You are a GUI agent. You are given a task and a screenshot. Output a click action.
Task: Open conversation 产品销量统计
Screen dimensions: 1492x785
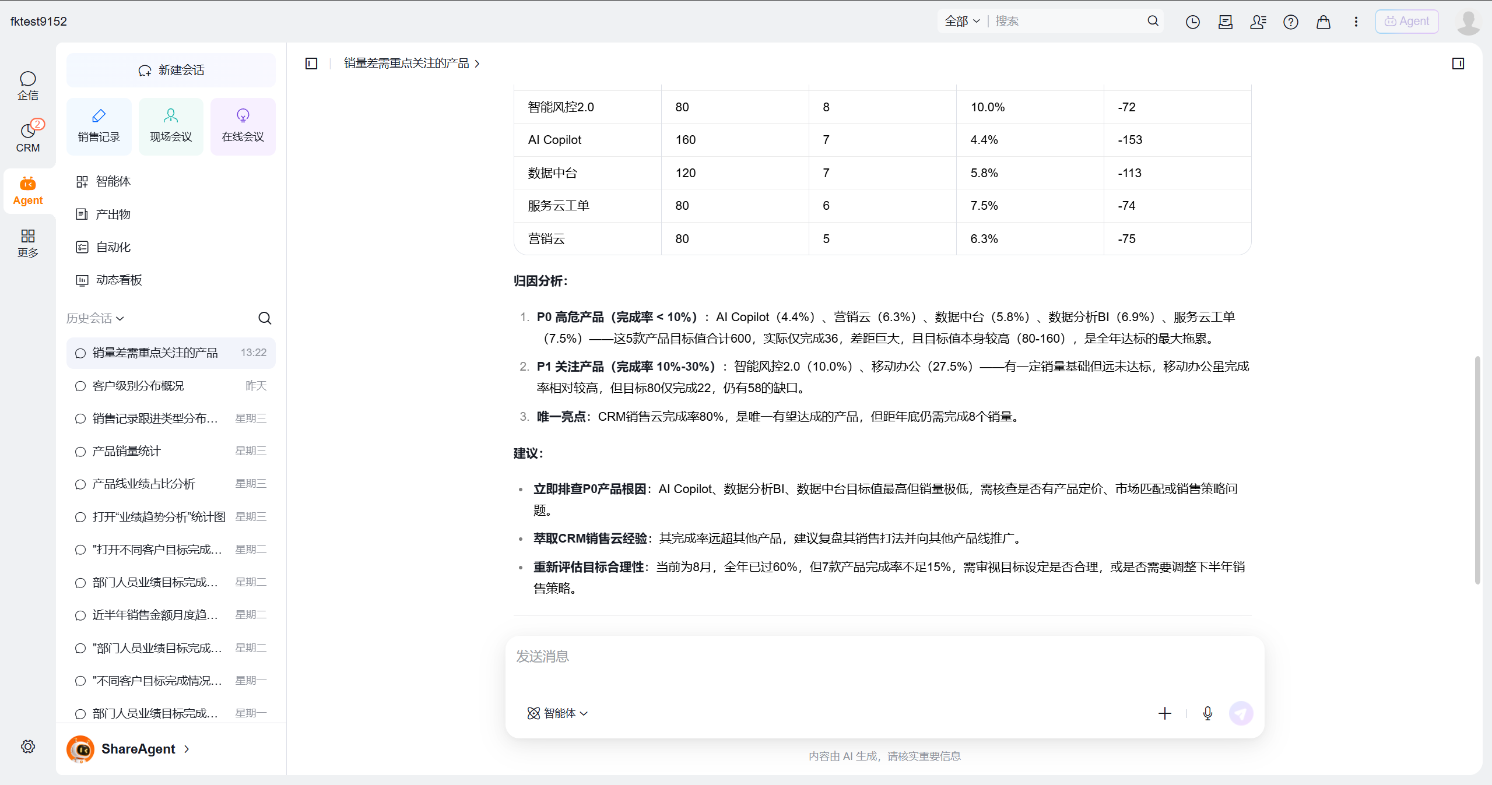(171, 451)
